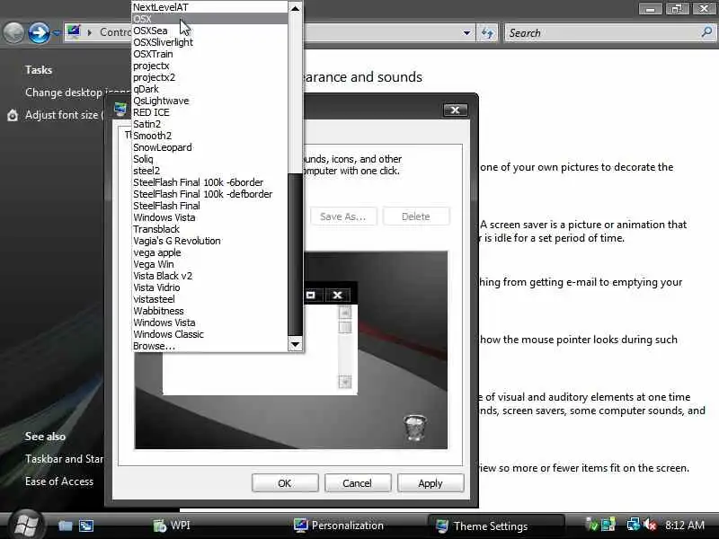This screenshot has height=539, width=719.
Task: Choose OSXSea theme from dropdown list
Action: pos(210,31)
